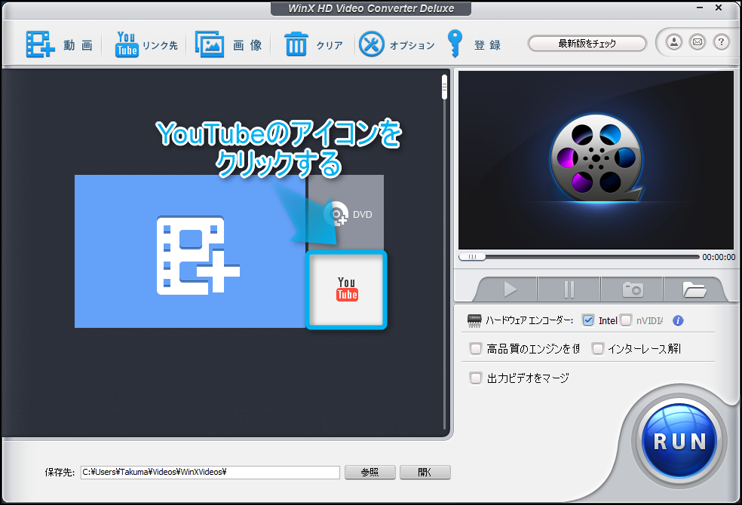This screenshot has height=505, width=742.
Task: Select the DVD tile
Action: 346,214
